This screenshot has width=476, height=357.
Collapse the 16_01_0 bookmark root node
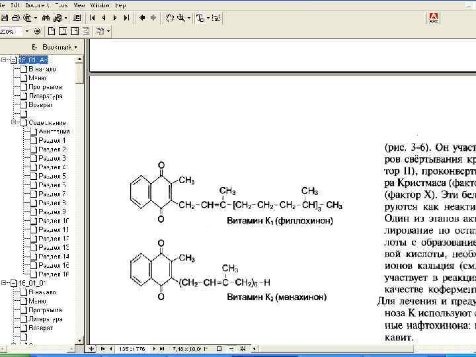click(x=4, y=283)
